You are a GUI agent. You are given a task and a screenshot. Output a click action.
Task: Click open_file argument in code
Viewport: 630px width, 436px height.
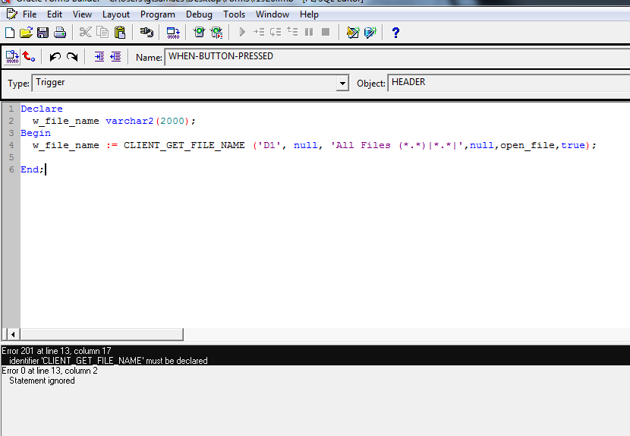(528, 145)
